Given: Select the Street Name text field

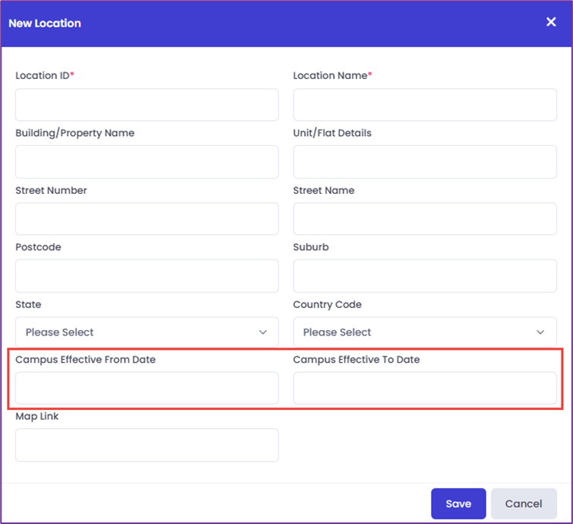Looking at the screenshot, I should click(425, 219).
